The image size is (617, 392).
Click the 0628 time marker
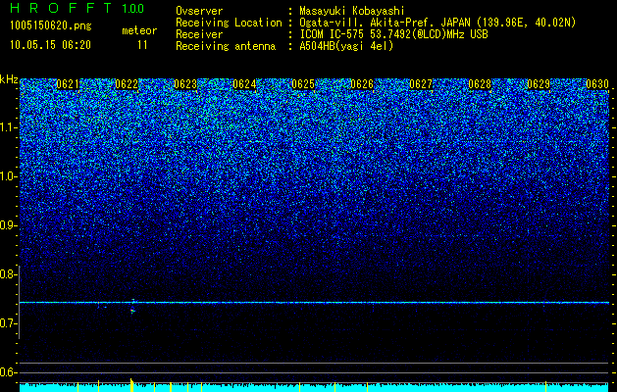pos(480,84)
